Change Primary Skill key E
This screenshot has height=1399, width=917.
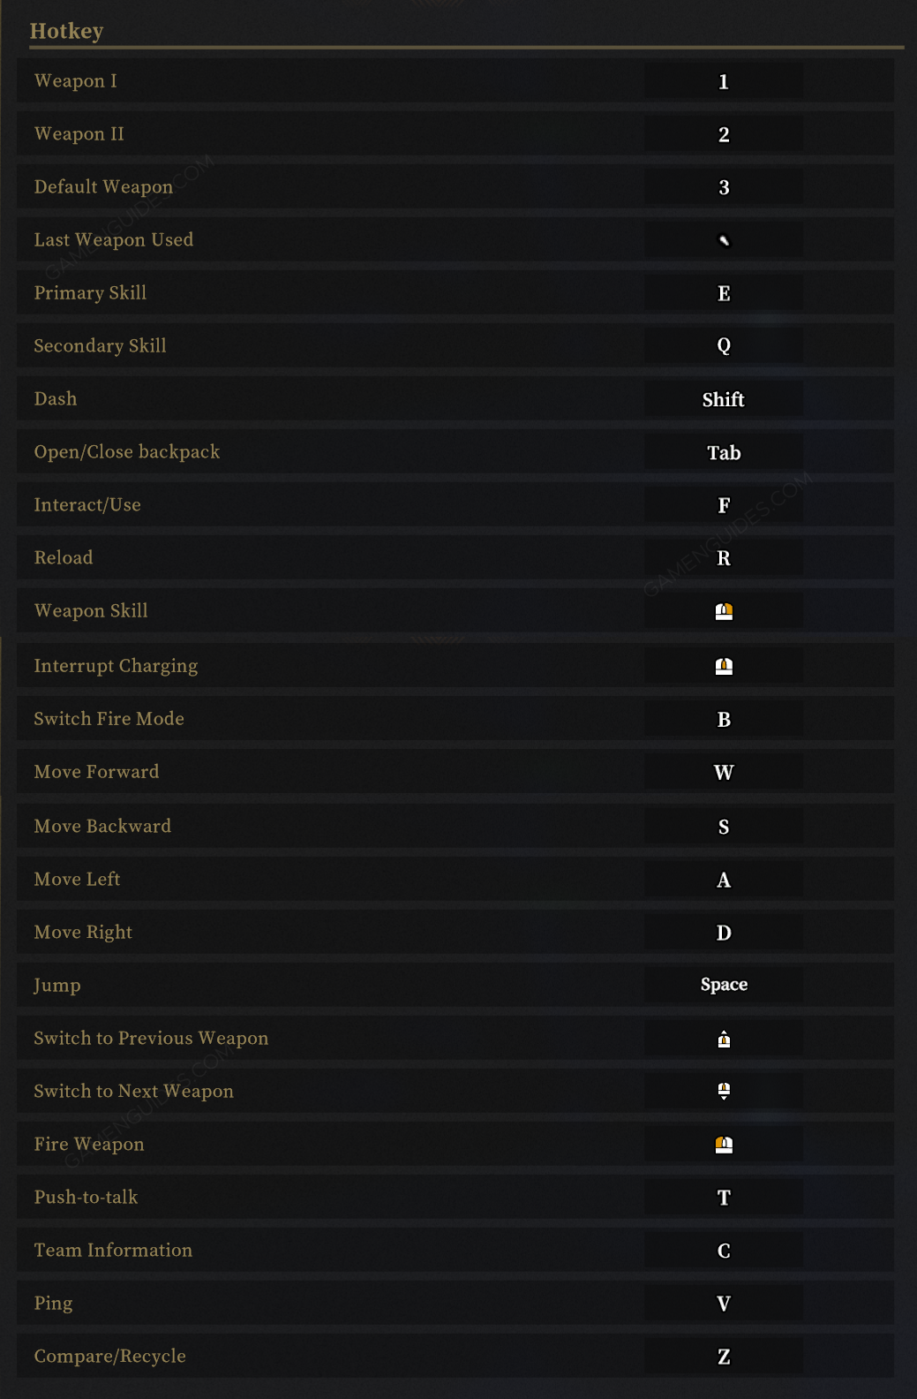coord(724,293)
